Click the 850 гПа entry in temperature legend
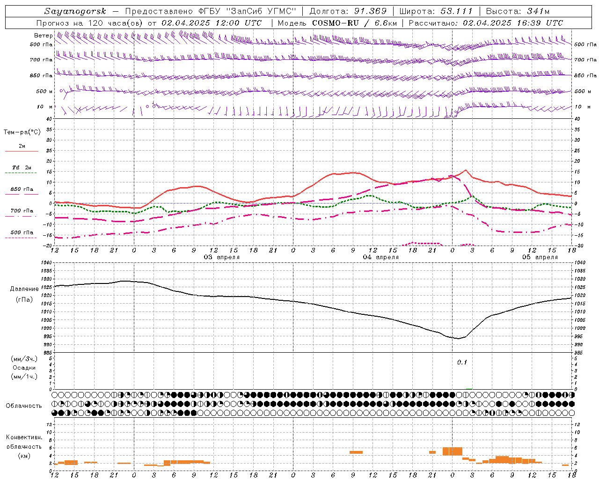This screenshot has width=599, height=479. pos(22,191)
